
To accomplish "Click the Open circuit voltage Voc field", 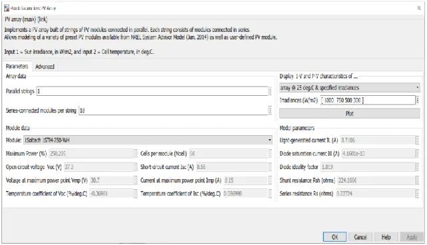I will click(99, 167).
